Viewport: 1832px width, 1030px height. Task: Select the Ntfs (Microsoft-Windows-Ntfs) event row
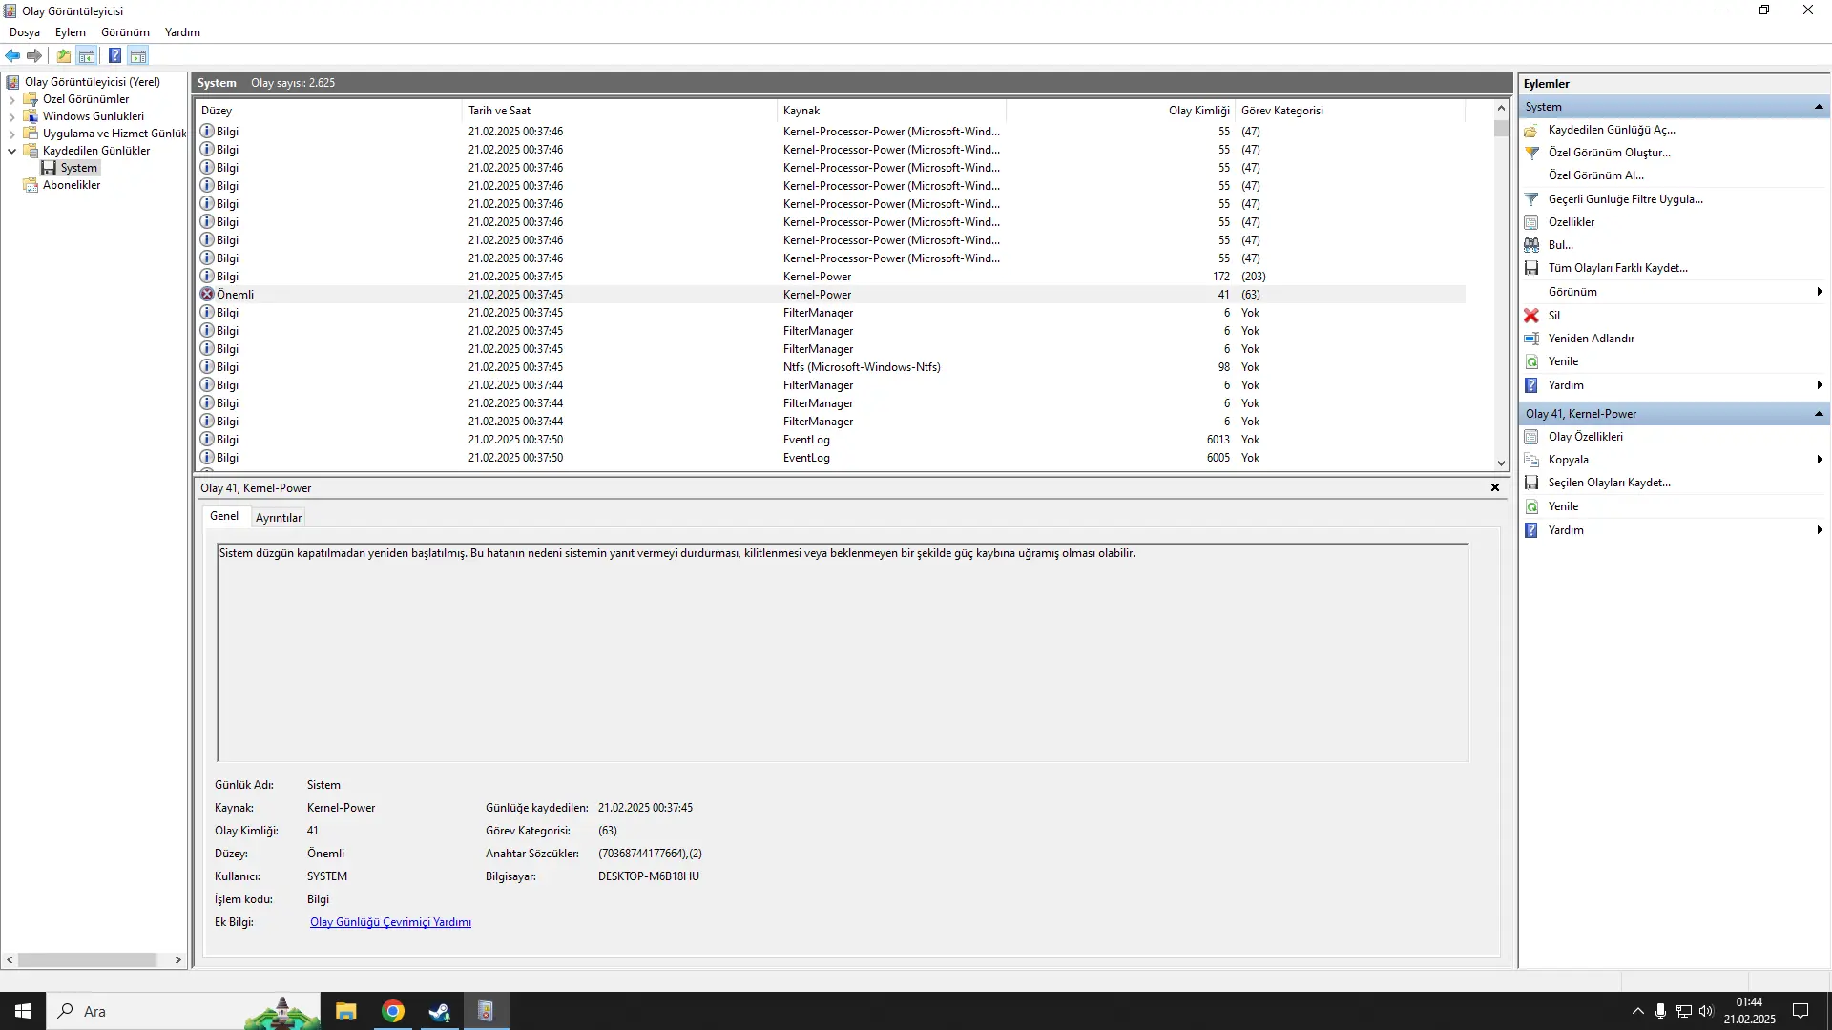[x=830, y=367]
